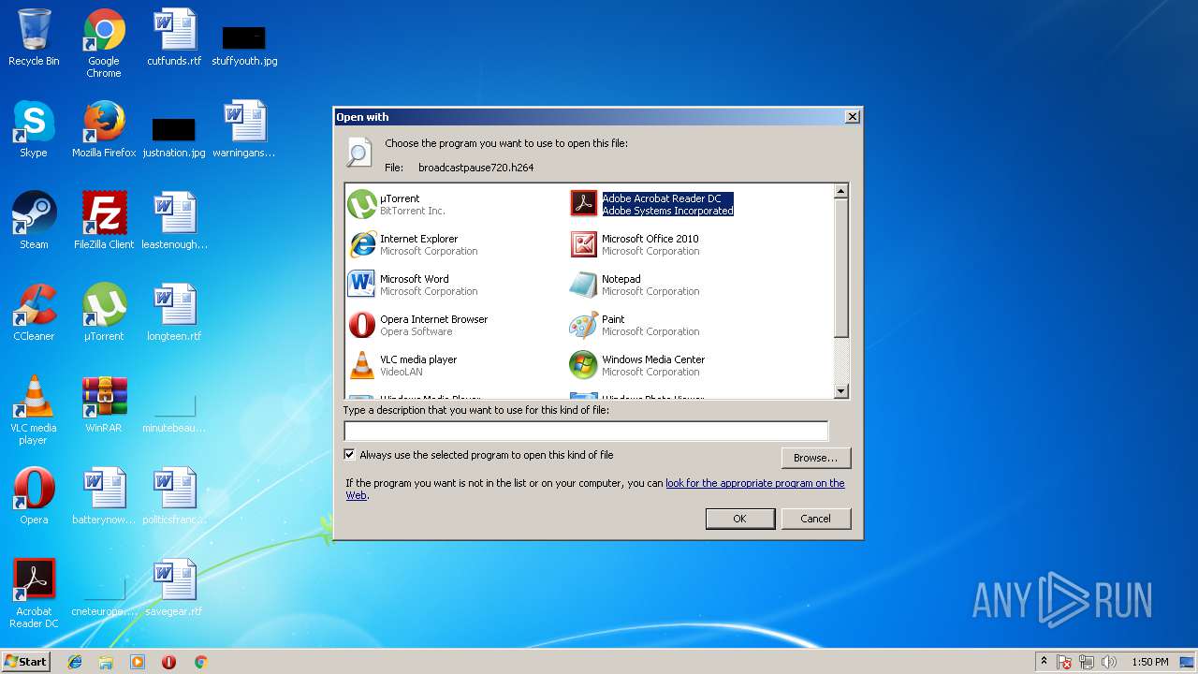The width and height of the screenshot is (1198, 674).
Task: Launch Google Chrome from the taskbar
Action: pos(200,662)
